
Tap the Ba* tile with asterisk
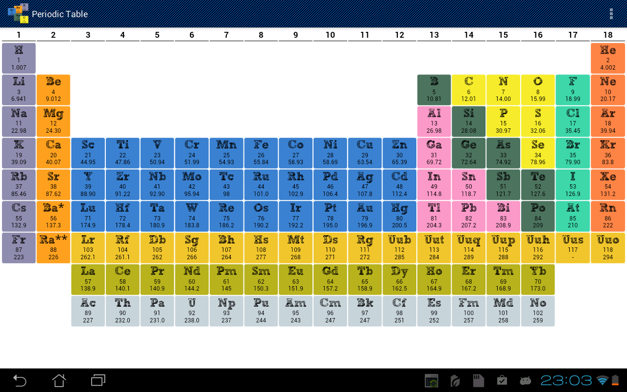(53, 216)
